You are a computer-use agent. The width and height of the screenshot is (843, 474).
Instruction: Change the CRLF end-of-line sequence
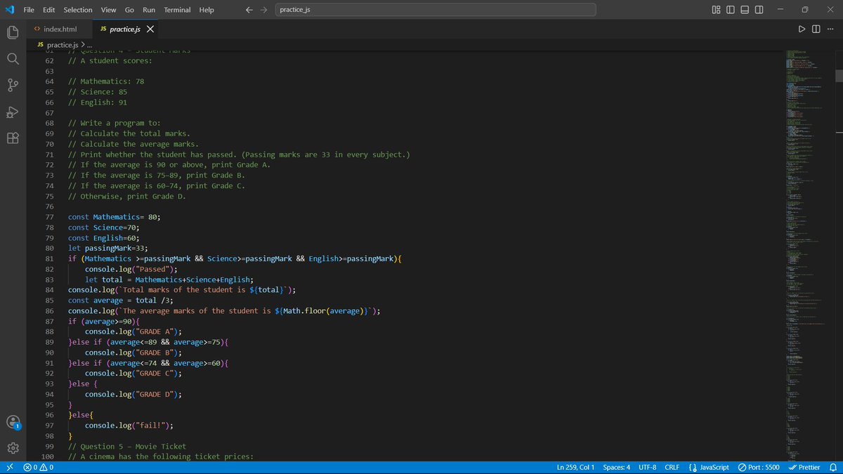coord(672,467)
